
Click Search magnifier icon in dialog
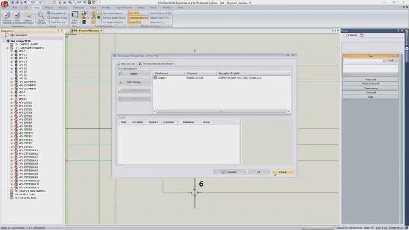click(x=120, y=74)
